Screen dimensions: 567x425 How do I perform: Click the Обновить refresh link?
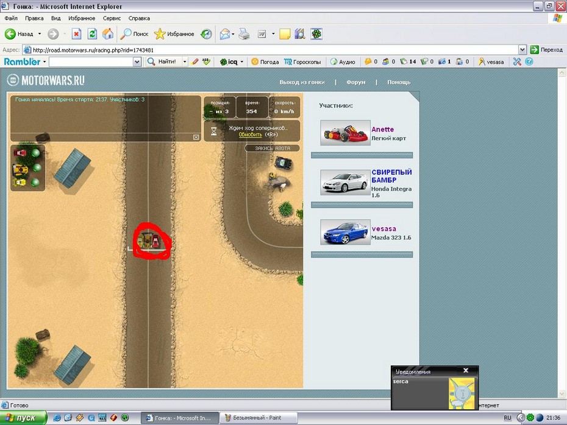pyautogui.click(x=250, y=135)
